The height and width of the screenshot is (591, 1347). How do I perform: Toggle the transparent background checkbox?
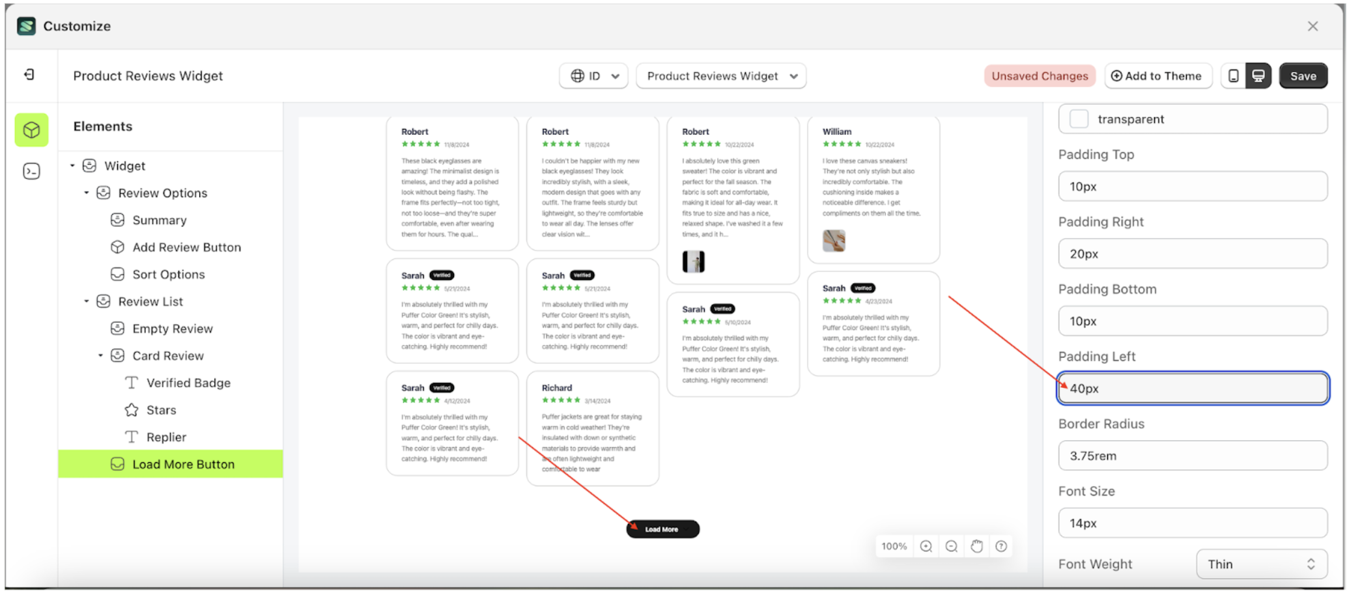pos(1079,118)
